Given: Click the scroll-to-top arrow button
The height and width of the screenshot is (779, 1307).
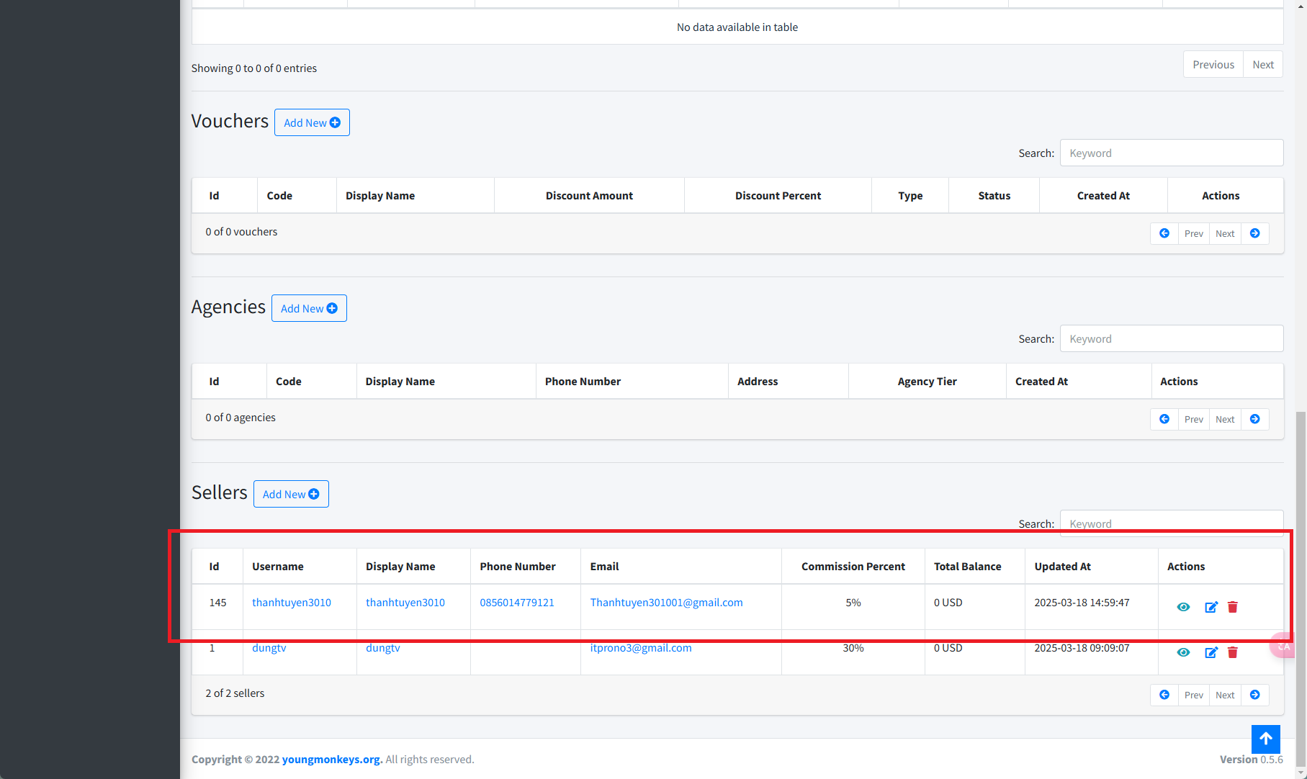Looking at the screenshot, I should click(x=1266, y=739).
